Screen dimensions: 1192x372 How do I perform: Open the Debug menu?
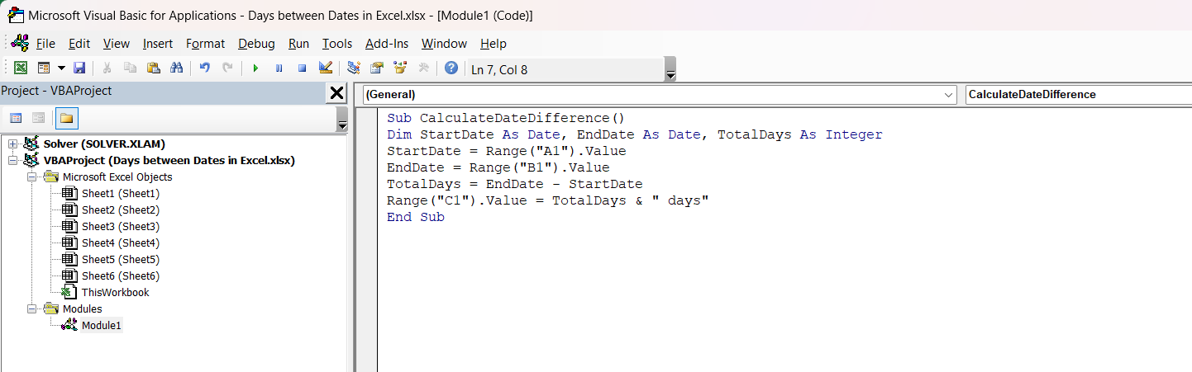click(x=256, y=44)
